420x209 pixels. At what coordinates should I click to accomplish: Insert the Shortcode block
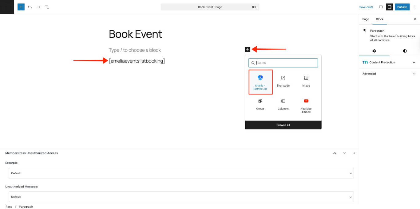(283, 81)
